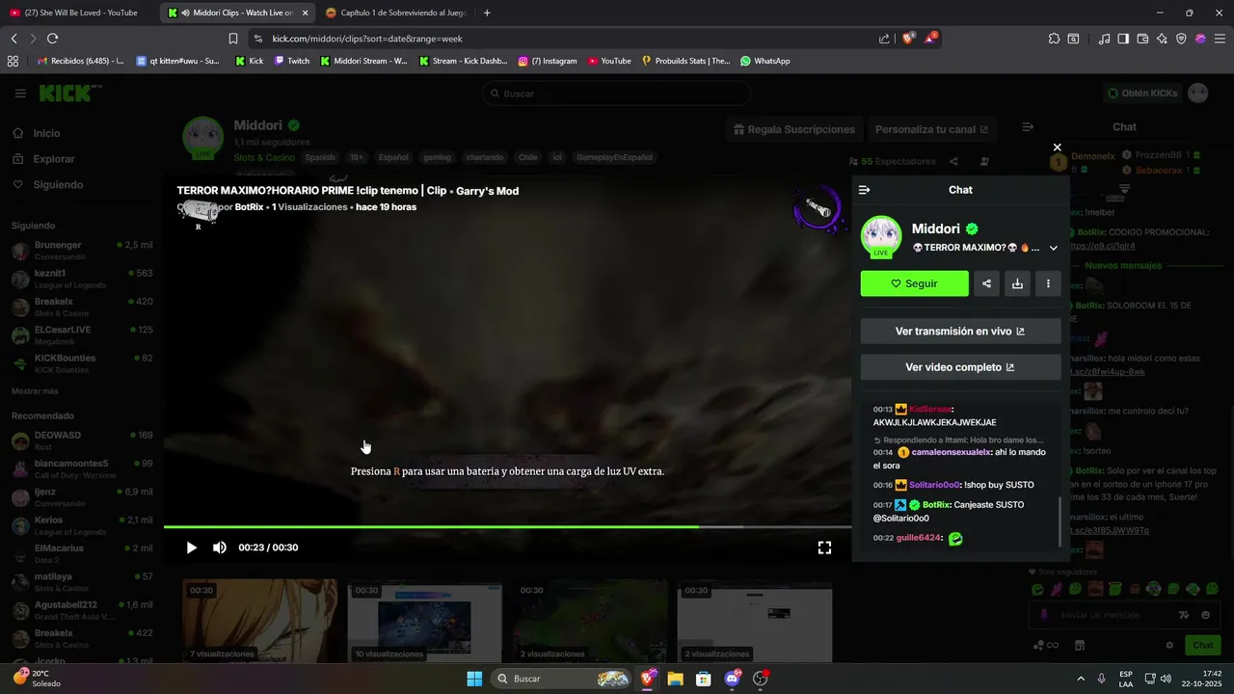Click the address bar URL
This screenshot has height=694, width=1234.
pos(367,39)
